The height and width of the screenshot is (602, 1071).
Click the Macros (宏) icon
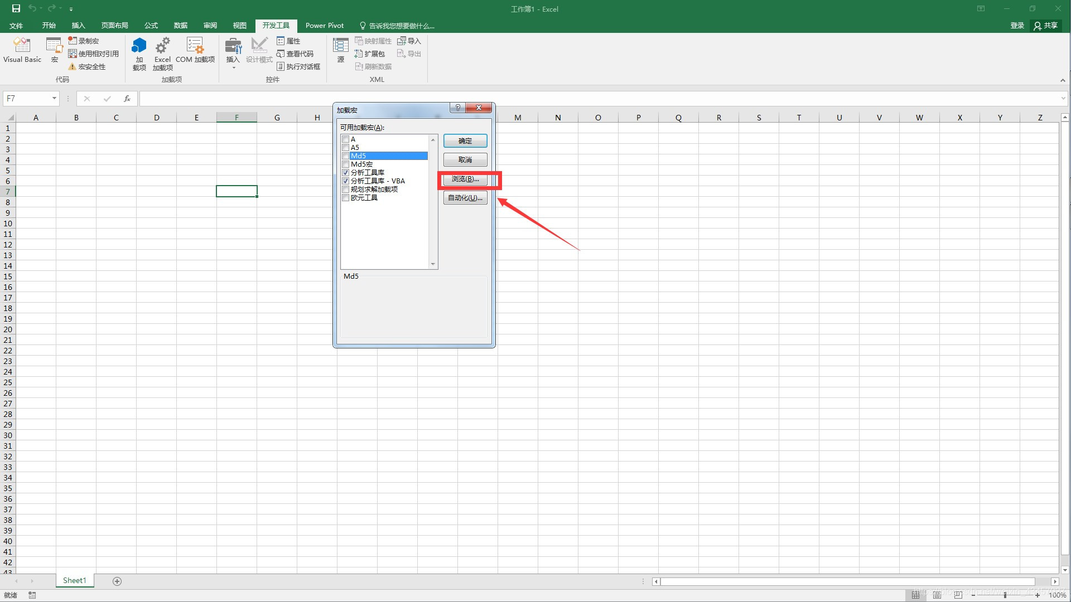coord(54,46)
